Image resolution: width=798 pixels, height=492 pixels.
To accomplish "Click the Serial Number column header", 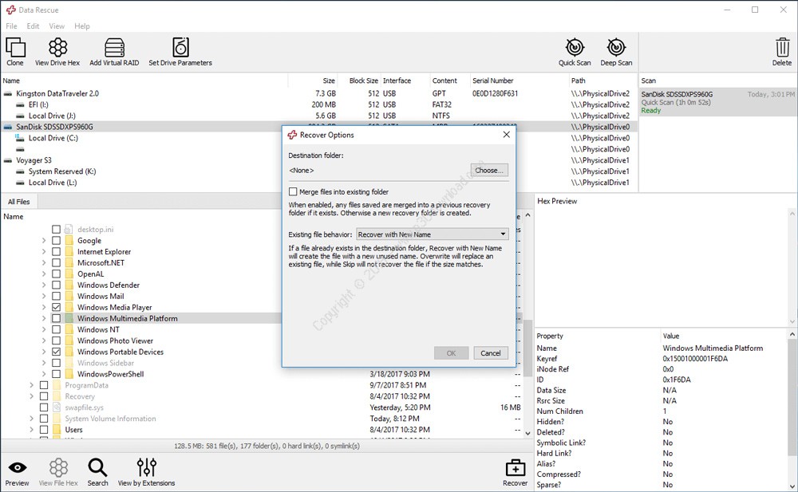I will point(492,81).
